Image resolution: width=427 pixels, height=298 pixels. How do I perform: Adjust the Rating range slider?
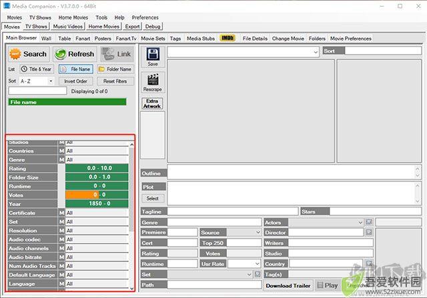[x=97, y=168]
